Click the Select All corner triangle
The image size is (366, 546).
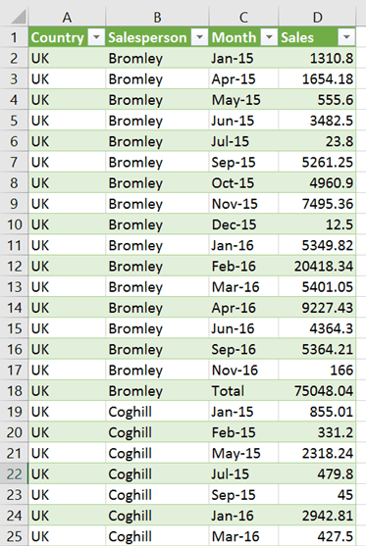coord(18,17)
